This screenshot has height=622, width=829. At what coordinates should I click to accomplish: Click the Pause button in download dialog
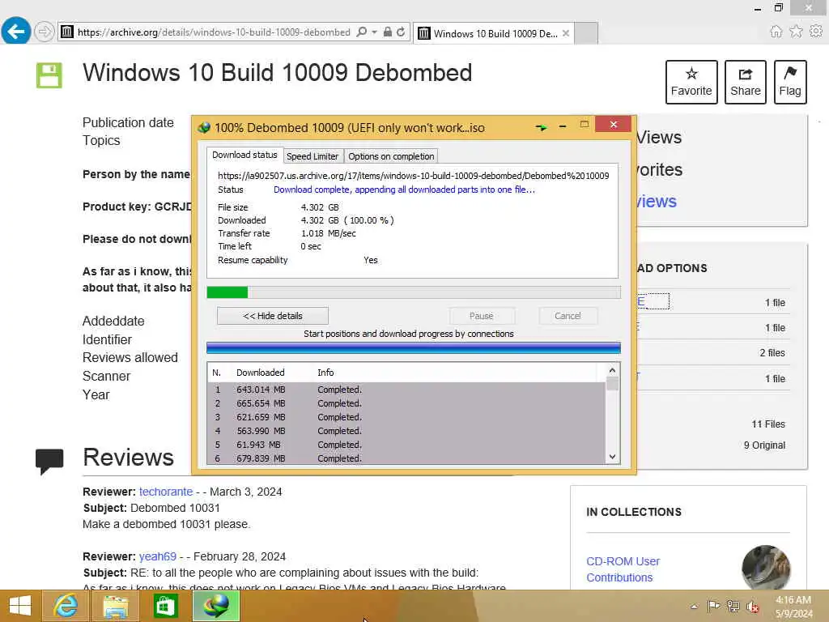481,316
